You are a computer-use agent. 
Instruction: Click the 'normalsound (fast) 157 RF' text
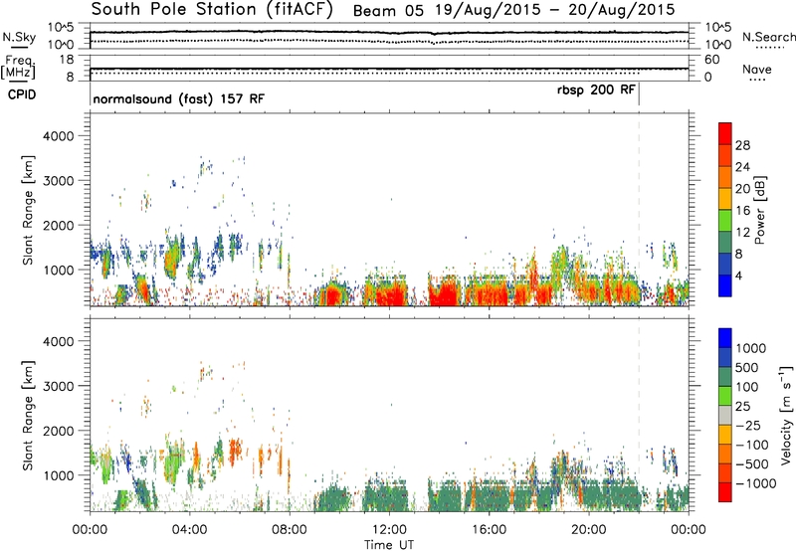pyautogui.click(x=178, y=98)
